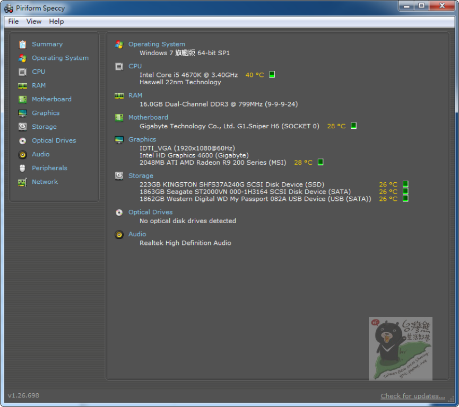
Task: Click Windows flag icon in summary panel
Action: pyautogui.click(x=119, y=45)
